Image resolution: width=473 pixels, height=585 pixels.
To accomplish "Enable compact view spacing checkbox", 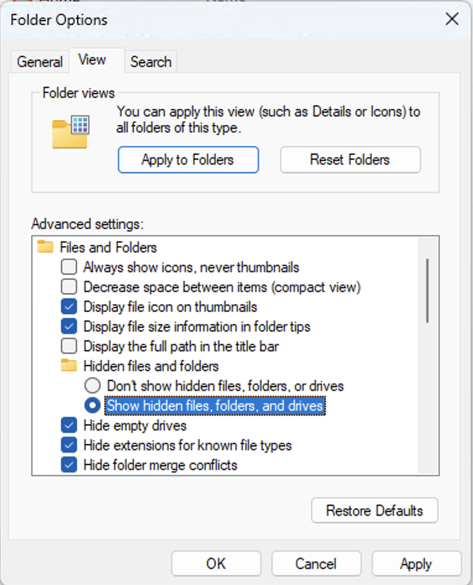I will click(x=69, y=287).
